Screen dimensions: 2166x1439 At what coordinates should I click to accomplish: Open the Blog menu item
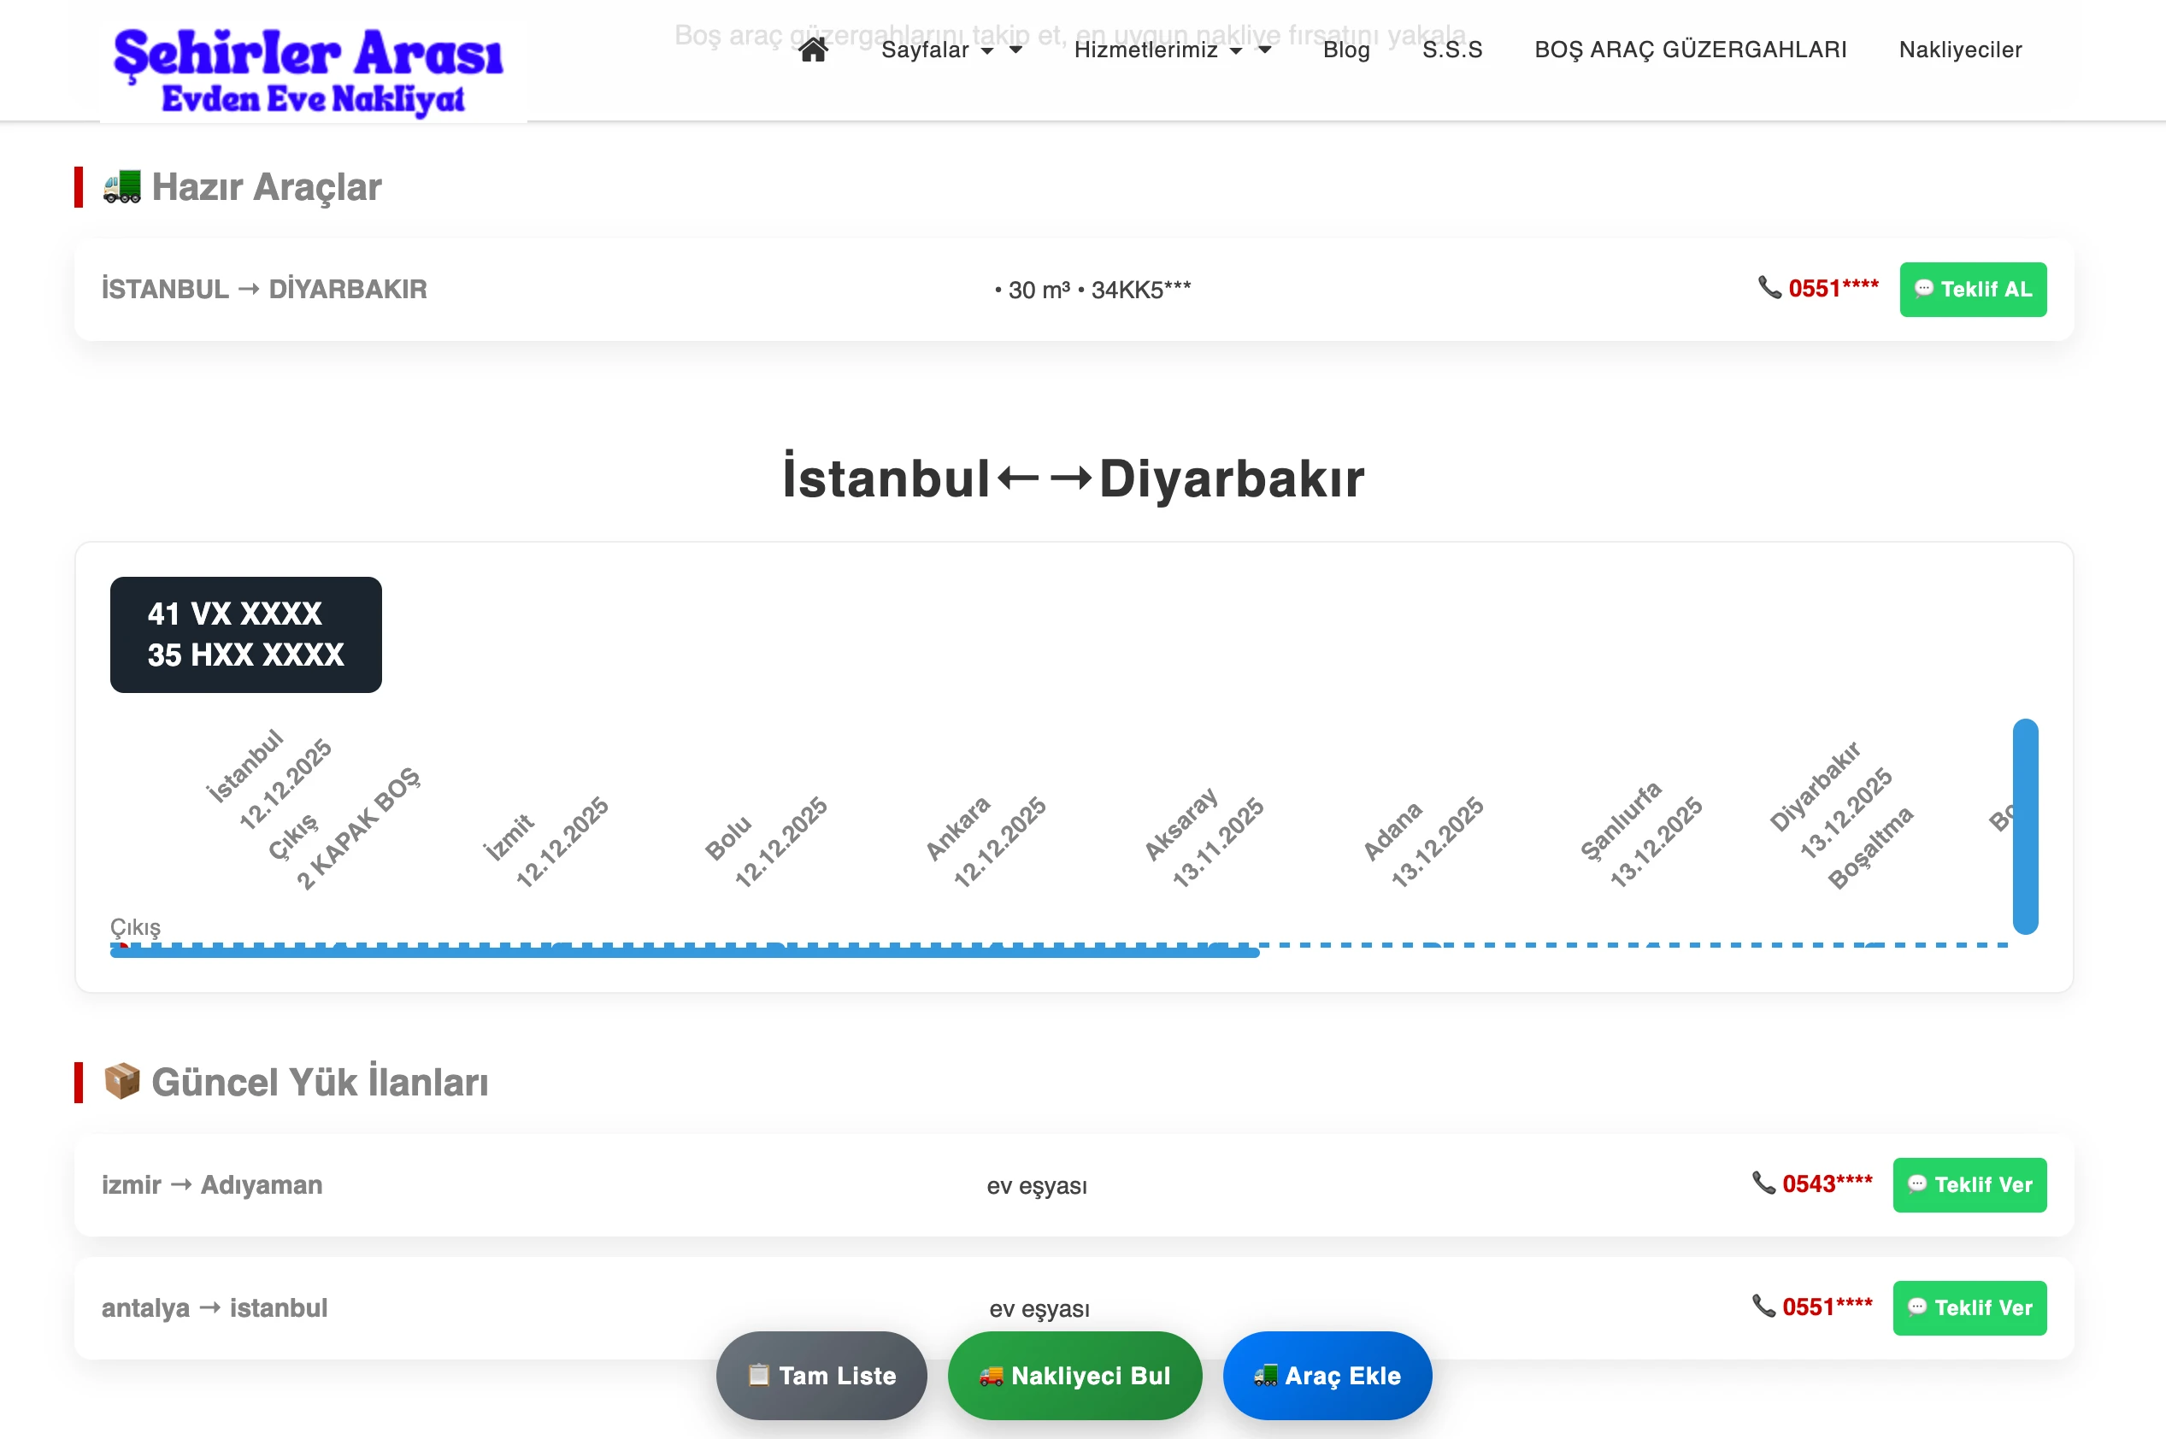click(1345, 50)
